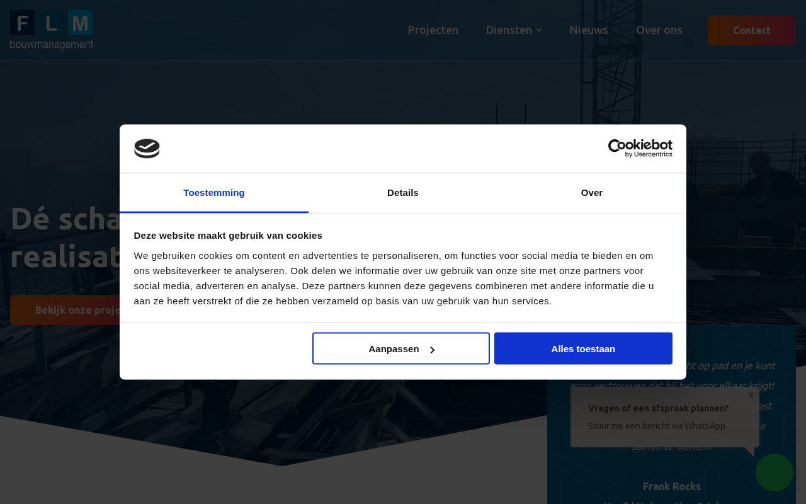Go to Projecten in the navigation
The image size is (806, 504).
point(433,30)
